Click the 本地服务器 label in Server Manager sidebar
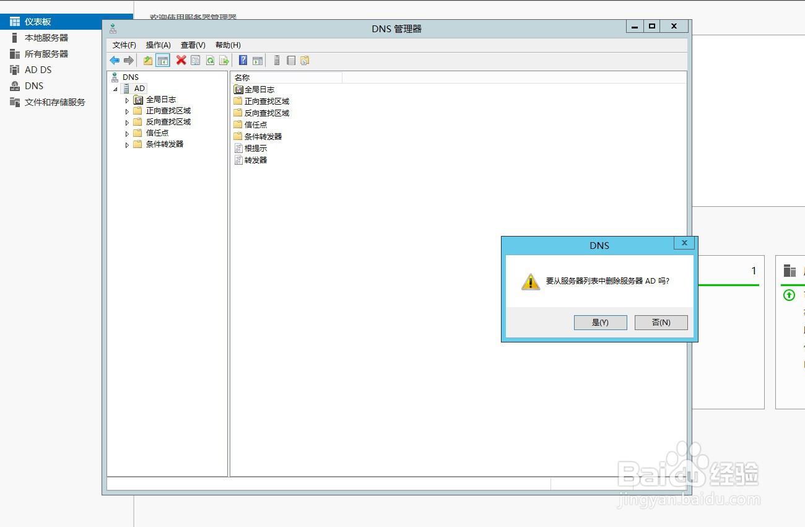 (46, 38)
